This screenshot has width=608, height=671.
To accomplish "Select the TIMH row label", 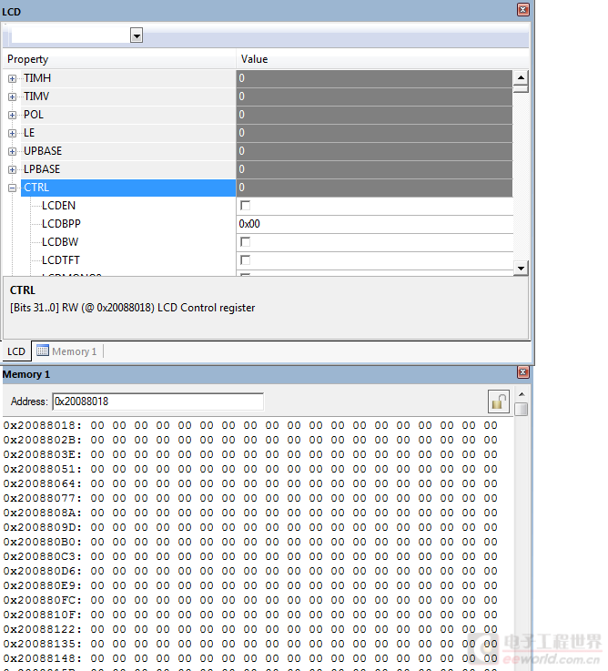I will coord(37,78).
